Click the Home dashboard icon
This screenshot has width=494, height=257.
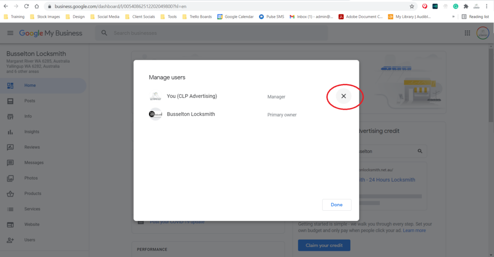tap(10, 85)
